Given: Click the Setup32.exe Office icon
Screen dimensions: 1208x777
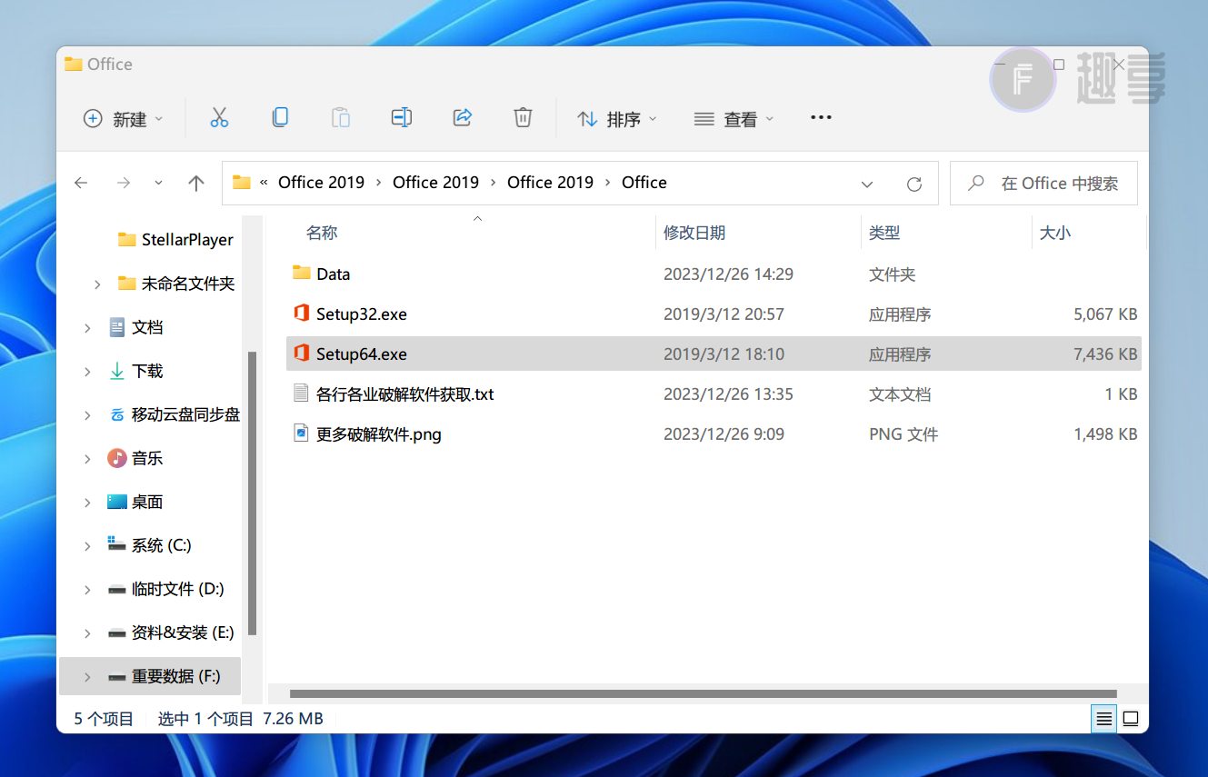Looking at the screenshot, I should 302,314.
